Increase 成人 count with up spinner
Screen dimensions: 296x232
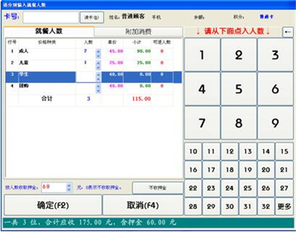tap(98, 52)
